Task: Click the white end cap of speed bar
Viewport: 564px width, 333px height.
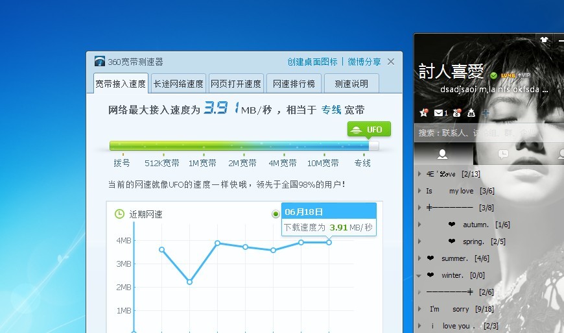Action: [x=374, y=145]
